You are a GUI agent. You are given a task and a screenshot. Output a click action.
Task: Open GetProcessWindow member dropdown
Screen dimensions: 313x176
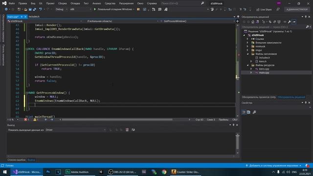tap(198, 21)
